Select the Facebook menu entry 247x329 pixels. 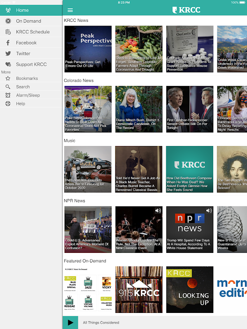pyautogui.click(x=31, y=43)
